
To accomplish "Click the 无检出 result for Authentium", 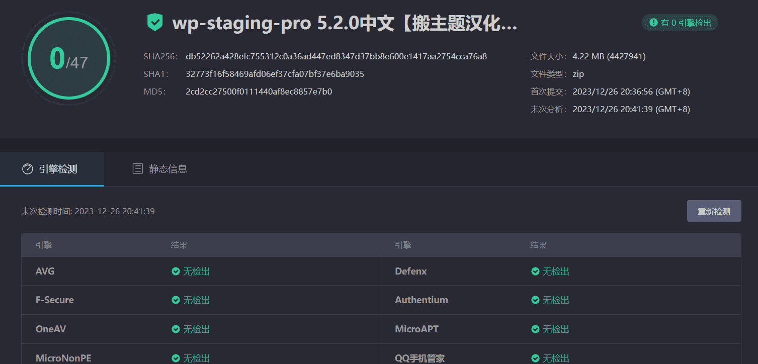I will pyautogui.click(x=556, y=300).
